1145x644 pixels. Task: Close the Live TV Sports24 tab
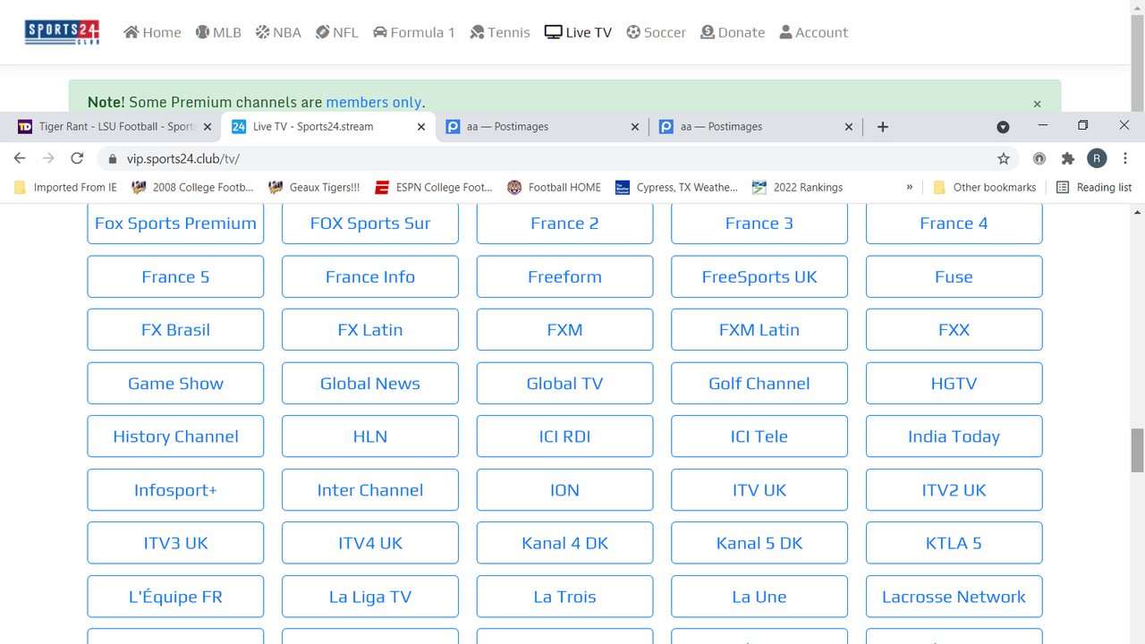click(x=421, y=127)
